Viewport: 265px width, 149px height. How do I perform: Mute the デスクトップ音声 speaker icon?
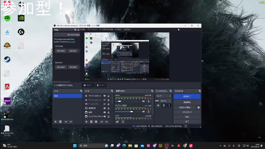[144, 111]
